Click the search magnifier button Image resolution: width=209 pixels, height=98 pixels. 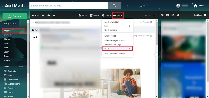[x=114, y=5]
